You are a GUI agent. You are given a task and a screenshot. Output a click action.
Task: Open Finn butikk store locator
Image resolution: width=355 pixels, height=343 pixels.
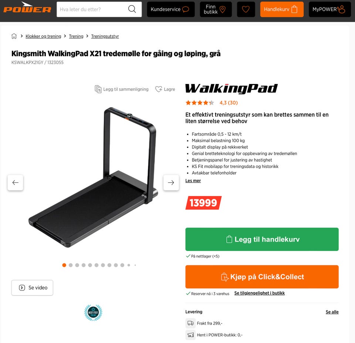tap(216, 9)
